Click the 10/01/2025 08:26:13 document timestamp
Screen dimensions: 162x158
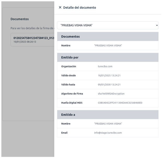25,42
